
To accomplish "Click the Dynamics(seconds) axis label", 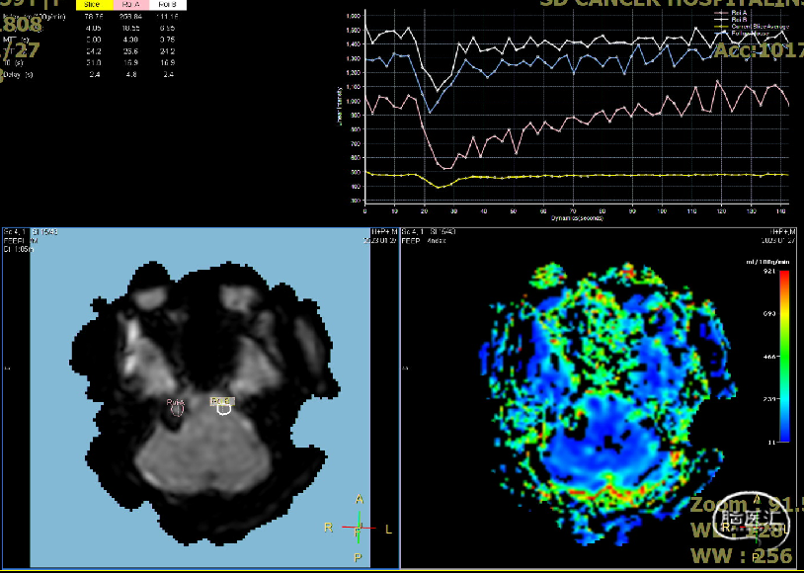I will pos(578,218).
